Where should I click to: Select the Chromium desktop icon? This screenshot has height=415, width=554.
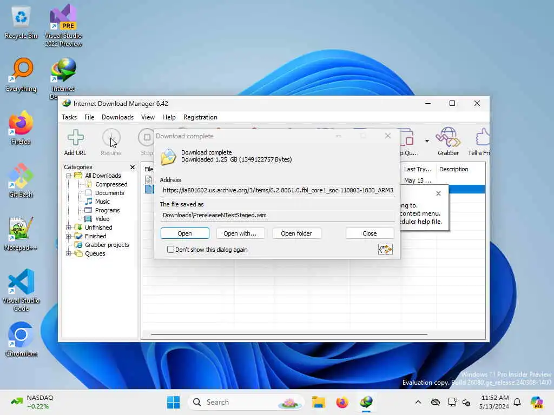[x=21, y=339]
